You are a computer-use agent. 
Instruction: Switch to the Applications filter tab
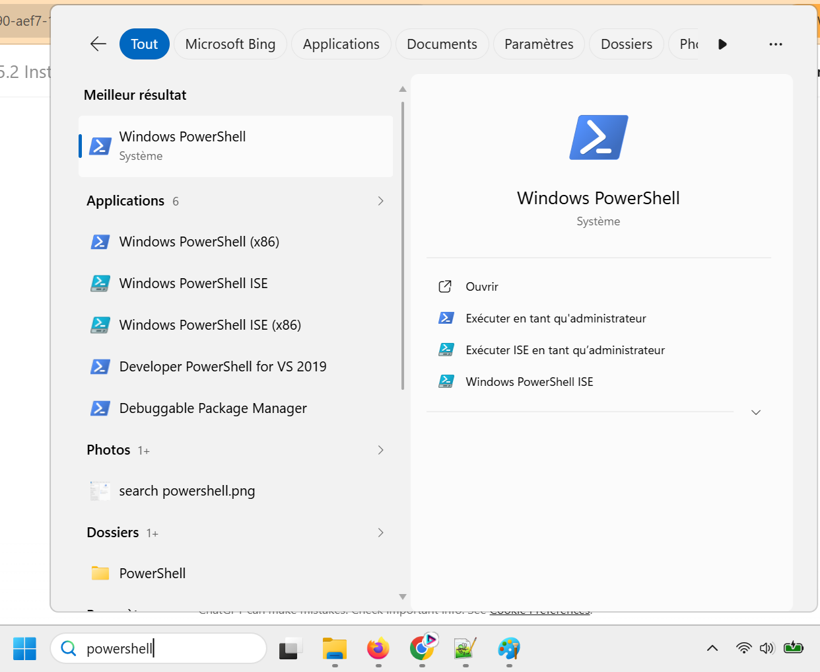click(x=341, y=44)
